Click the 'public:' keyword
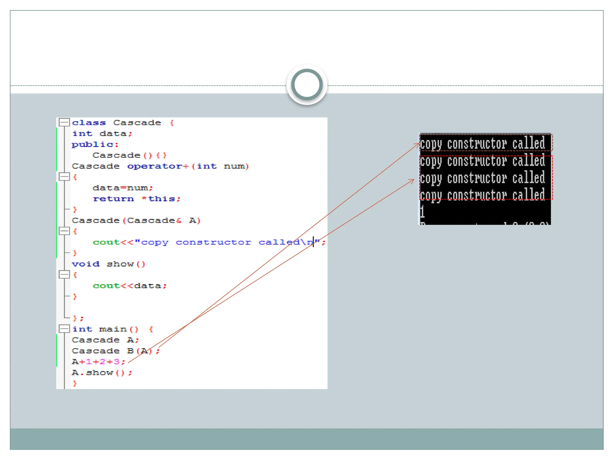Viewport: 614px width, 460px height. point(95,144)
